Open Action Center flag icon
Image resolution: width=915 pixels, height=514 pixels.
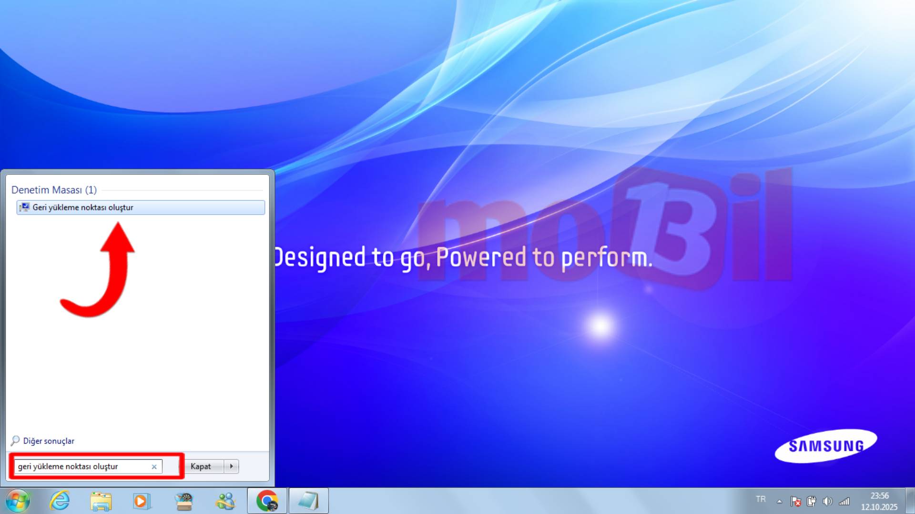pyautogui.click(x=795, y=501)
